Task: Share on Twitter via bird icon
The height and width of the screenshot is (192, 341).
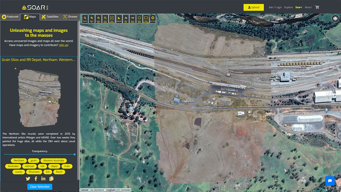Action: point(28,179)
